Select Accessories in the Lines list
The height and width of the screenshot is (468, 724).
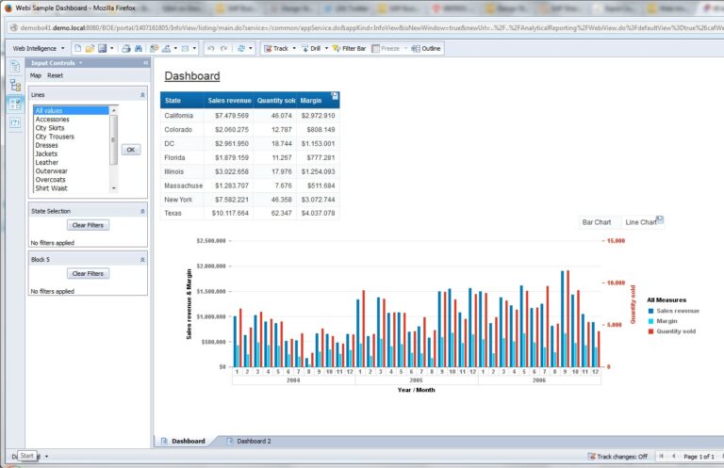(x=71, y=120)
